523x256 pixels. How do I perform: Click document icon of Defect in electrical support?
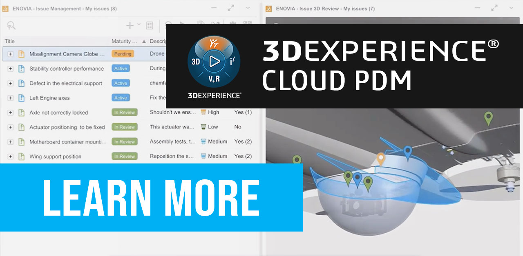(22, 83)
